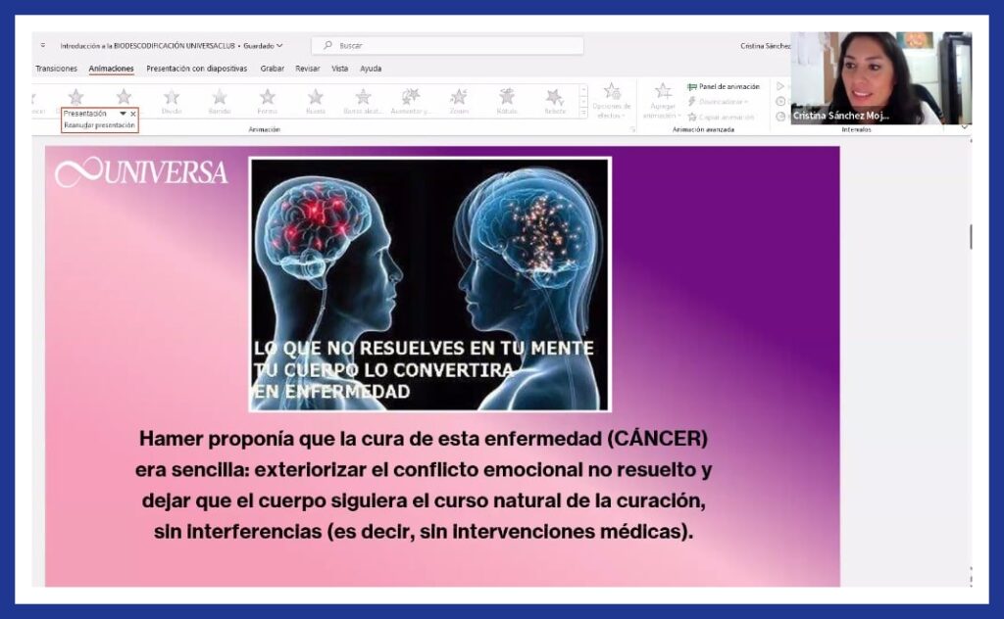Choose the Rótula animation effect
The height and width of the screenshot is (619, 1004).
tap(507, 102)
